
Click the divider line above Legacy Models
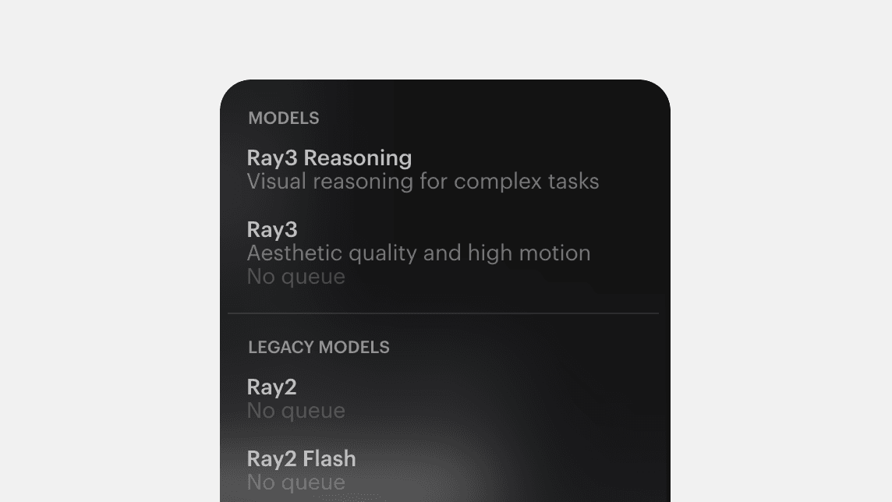pyautogui.click(x=443, y=313)
